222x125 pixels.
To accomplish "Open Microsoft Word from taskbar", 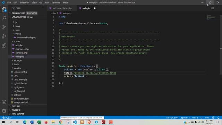I will click(32, 122).
